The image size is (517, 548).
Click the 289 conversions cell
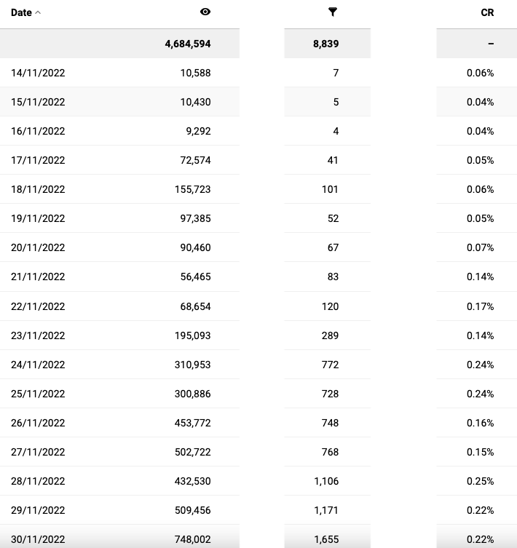pyautogui.click(x=330, y=335)
